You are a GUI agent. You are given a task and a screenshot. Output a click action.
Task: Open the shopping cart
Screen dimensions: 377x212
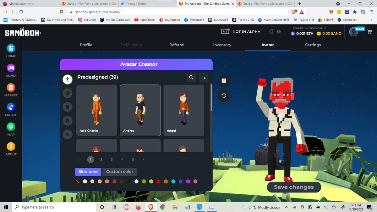coord(369,32)
